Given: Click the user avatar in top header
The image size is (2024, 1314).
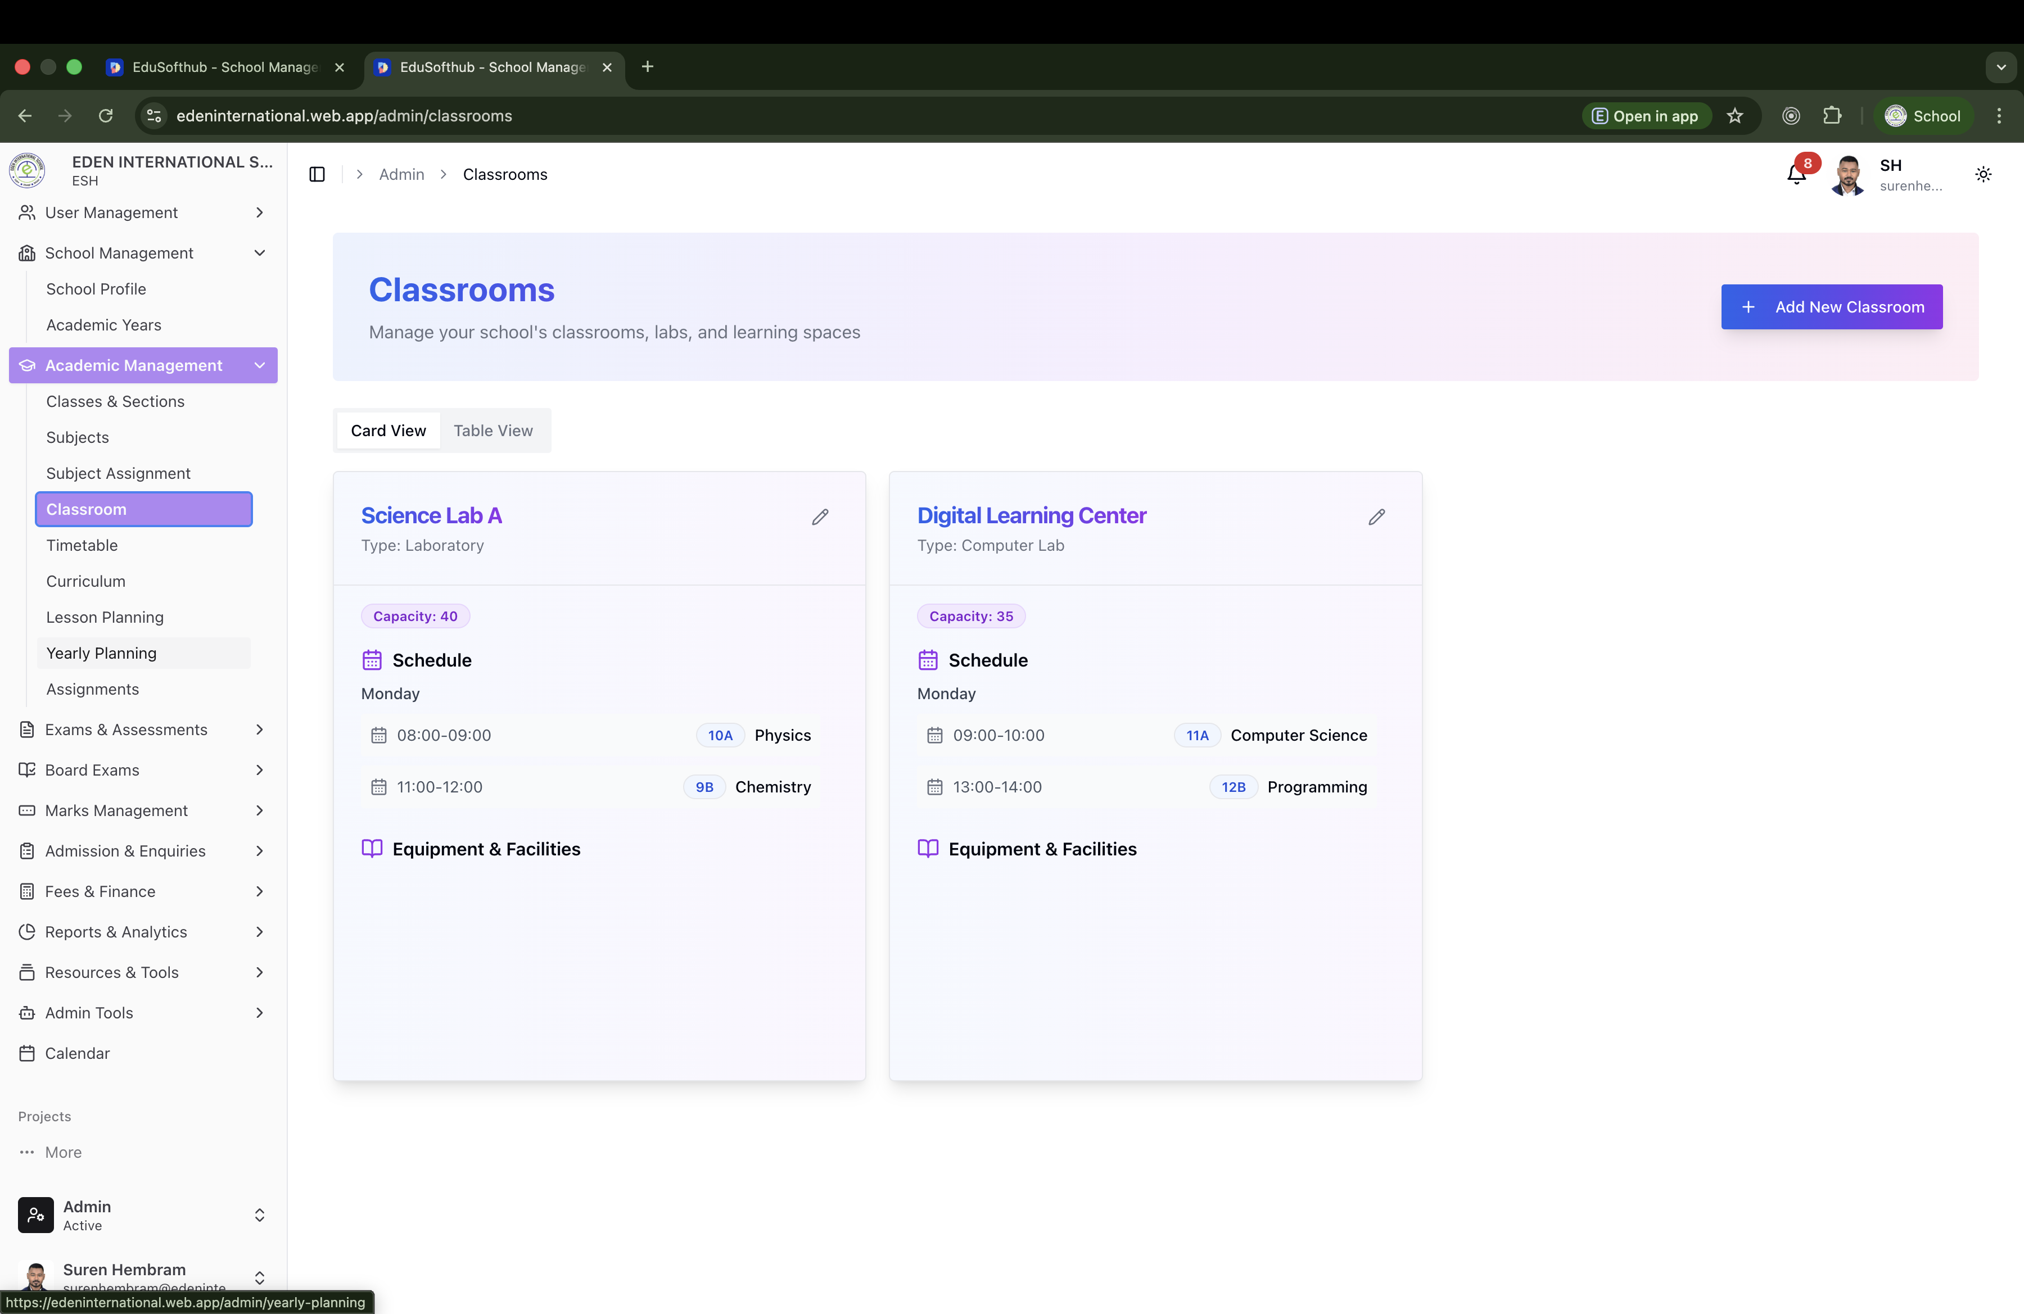Looking at the screenshot, I should 1847,175.
